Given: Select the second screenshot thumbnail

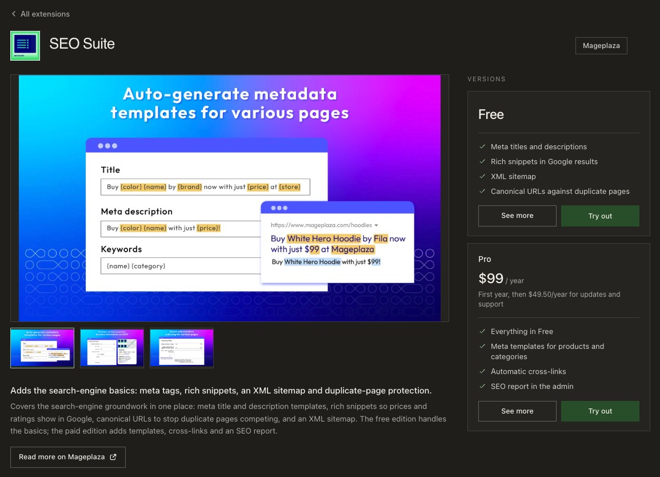Looking at the screenshot, I should click(x=112, y=348).
